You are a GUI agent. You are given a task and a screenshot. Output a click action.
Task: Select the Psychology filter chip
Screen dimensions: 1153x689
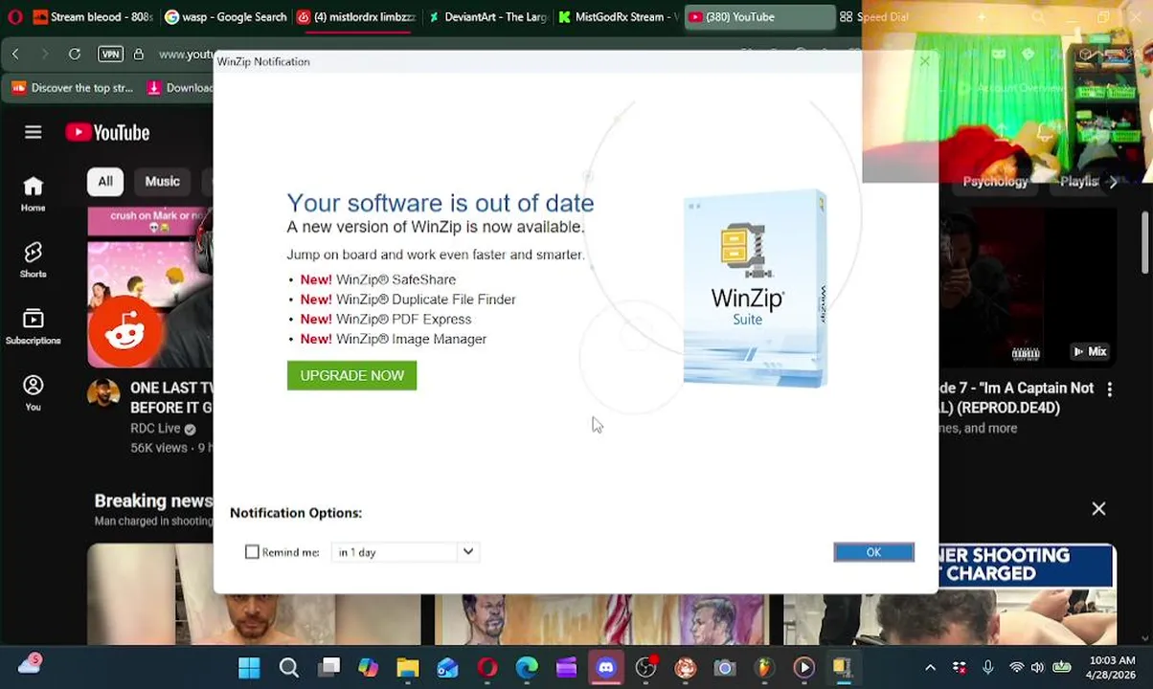click(995, 181)
